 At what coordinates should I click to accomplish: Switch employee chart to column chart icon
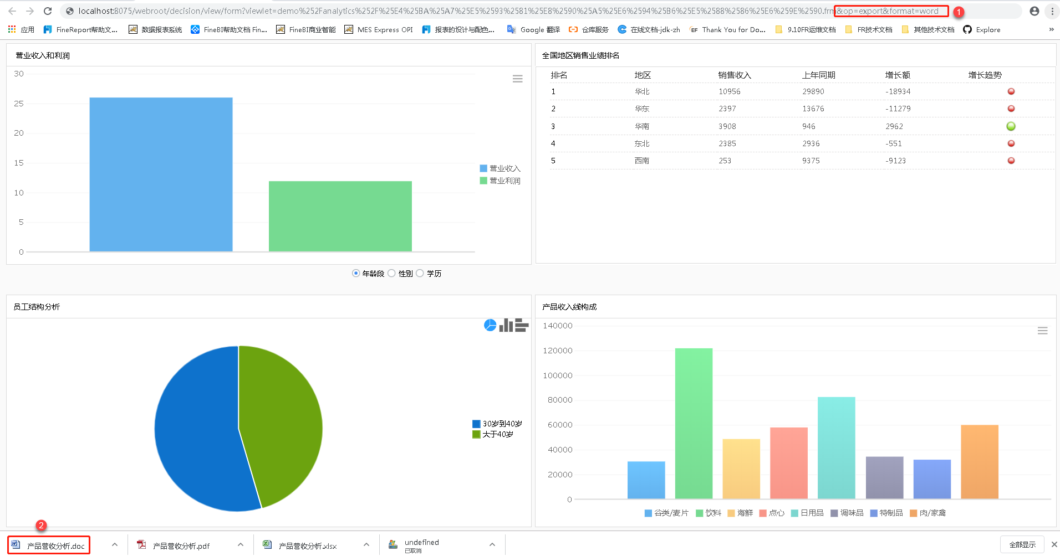[506, 325]
